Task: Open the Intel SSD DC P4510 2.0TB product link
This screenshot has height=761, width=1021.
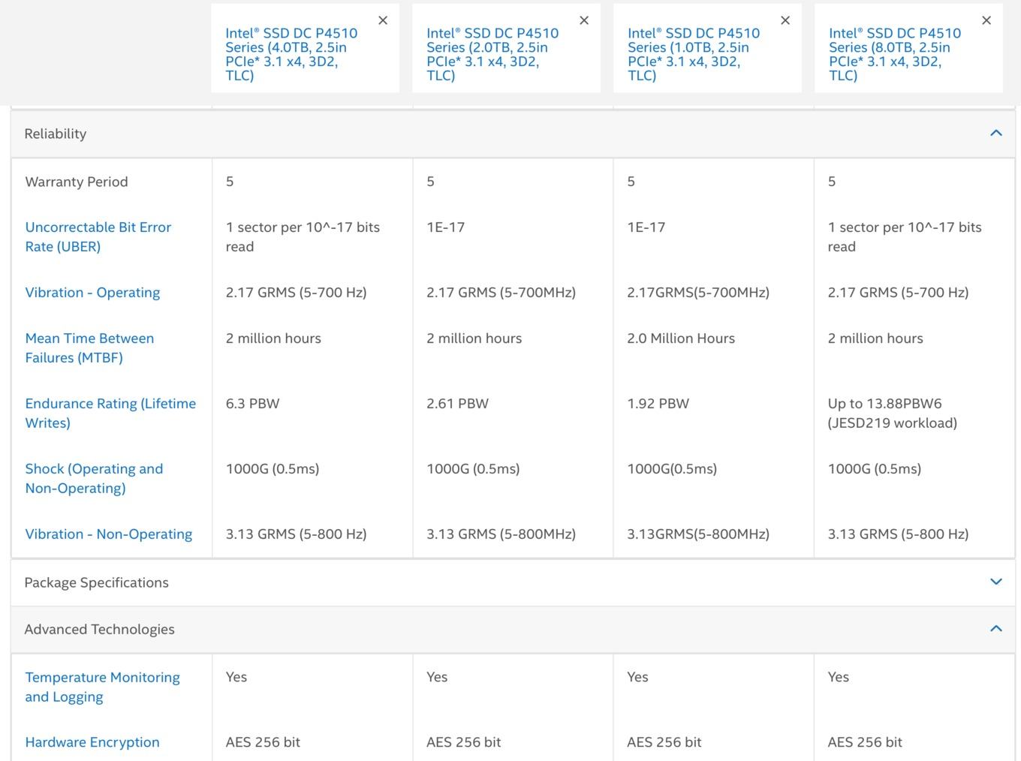Action: 492,54
